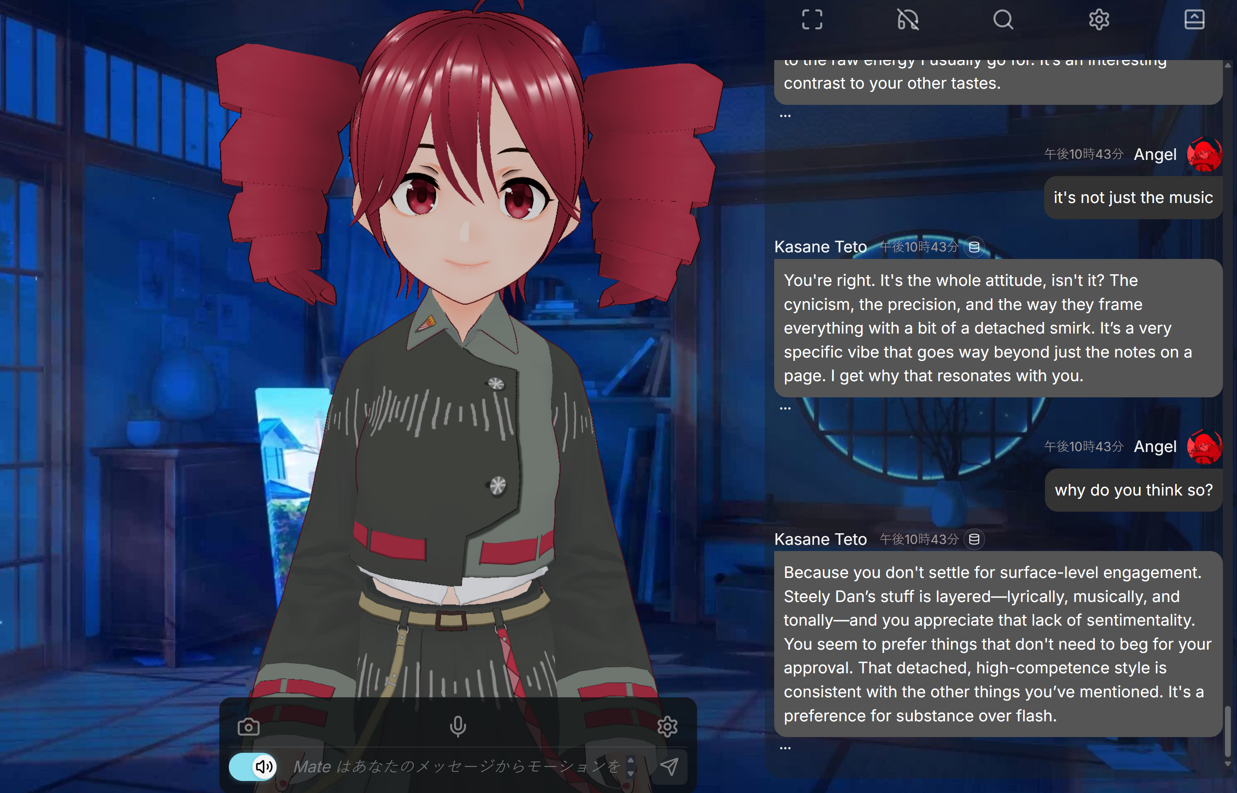The height and width of the screenshot is (793, 1237).
Task: Open settings gear in top toolbar
Action: [1099, 19]
